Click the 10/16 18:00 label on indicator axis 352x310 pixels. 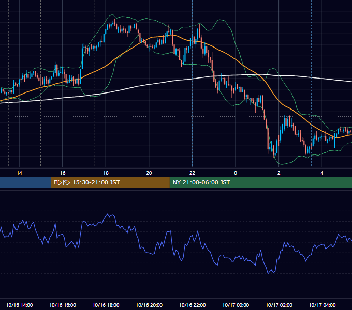[x=106, y=305]
